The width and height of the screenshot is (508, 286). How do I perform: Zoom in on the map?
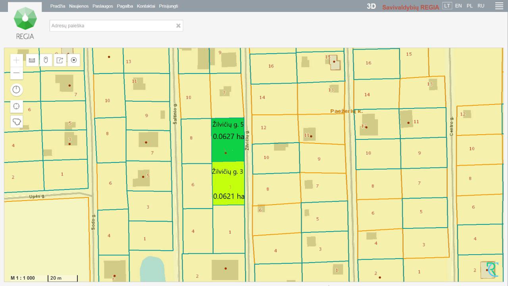[16, 60]
